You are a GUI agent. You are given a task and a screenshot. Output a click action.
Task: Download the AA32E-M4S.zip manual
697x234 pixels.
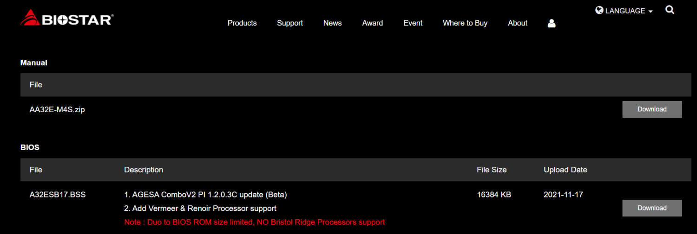click(x=652, y=109)
